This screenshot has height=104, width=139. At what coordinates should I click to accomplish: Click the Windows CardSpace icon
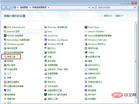pos(46,40)
